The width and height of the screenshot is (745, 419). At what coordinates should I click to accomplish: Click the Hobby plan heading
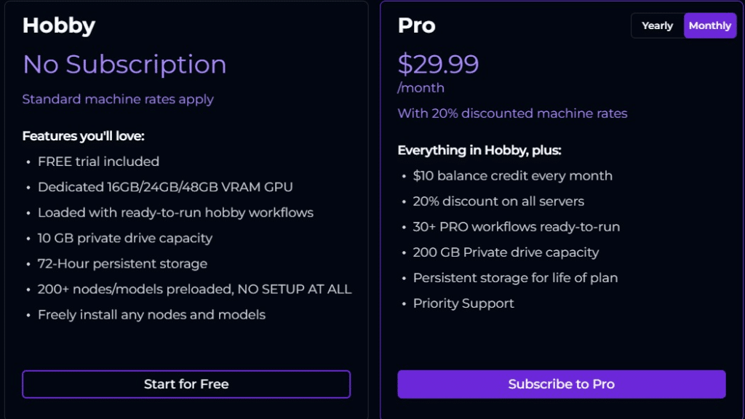pyautogui.click(x=59, y=25)
